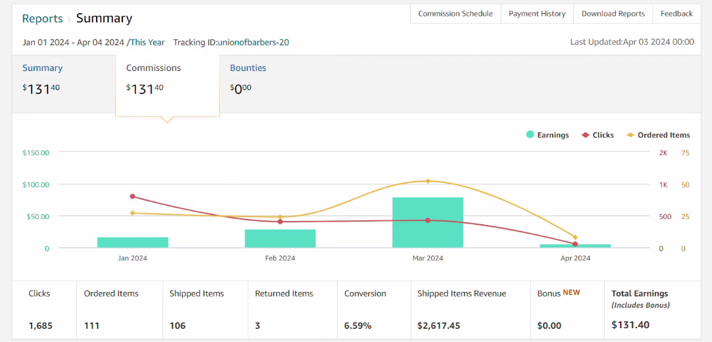Select the Summary earnings tab
The image size is (712, 342).
pos(64,84)
